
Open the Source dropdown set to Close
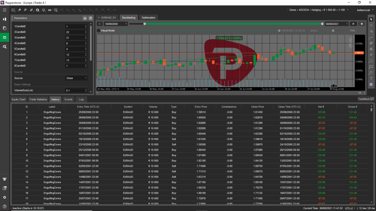[x=76, y=78]
